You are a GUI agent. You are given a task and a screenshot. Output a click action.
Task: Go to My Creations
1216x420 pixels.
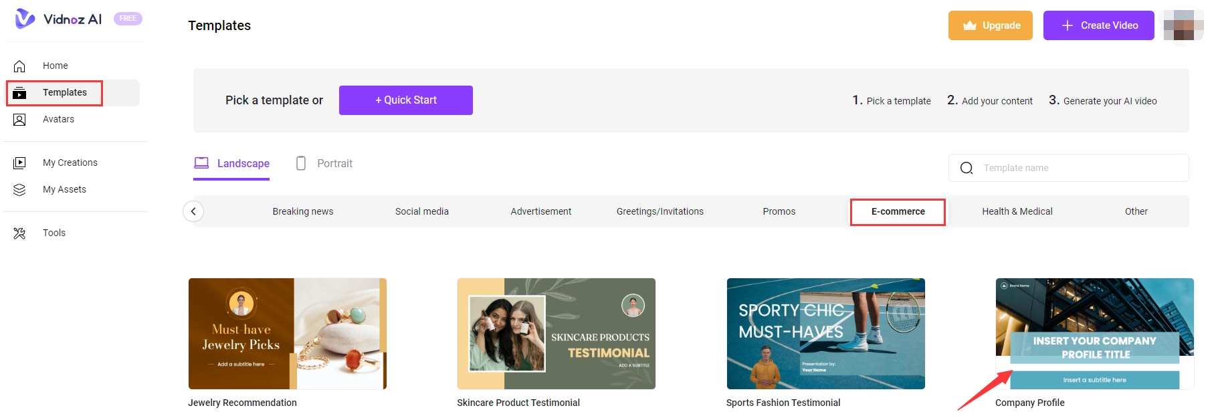pos(70,163)
